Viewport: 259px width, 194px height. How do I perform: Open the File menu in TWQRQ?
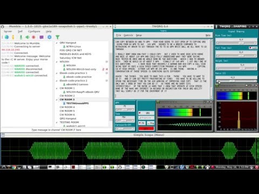click(119, 35)
